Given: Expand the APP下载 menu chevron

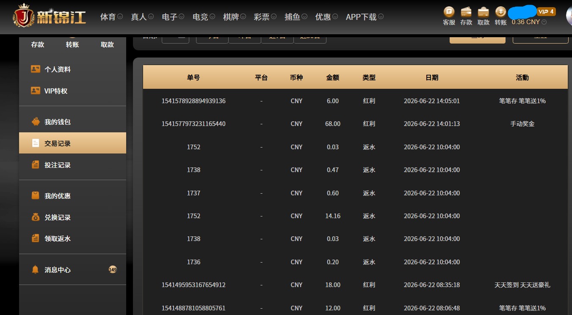Looking at the screenshot, I should point(381,17).
